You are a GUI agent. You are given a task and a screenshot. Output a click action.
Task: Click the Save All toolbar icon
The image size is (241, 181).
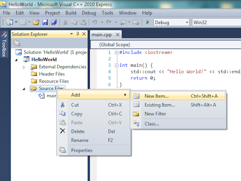pos(54,22)
